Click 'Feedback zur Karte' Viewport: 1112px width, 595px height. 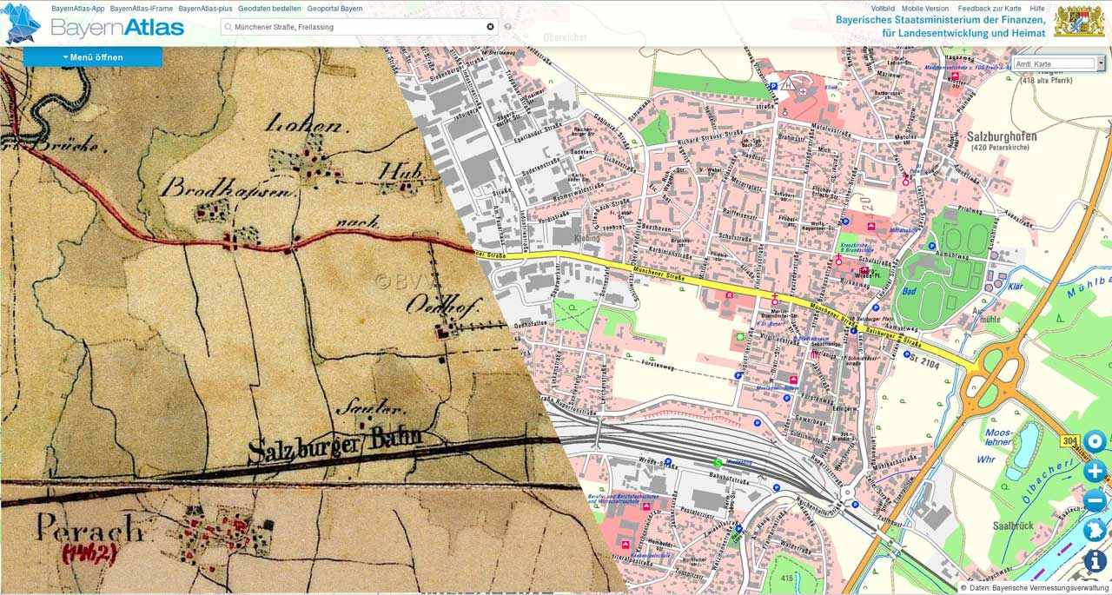(990, 9)
